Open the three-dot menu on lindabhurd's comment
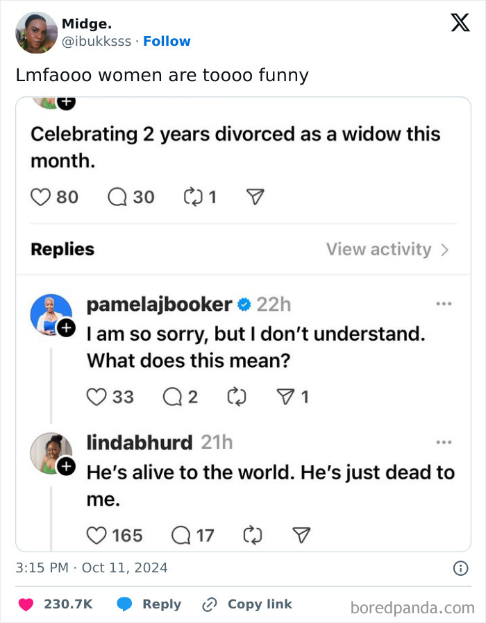This screenshot has height=623, width=486. click(x=445, y=441)
